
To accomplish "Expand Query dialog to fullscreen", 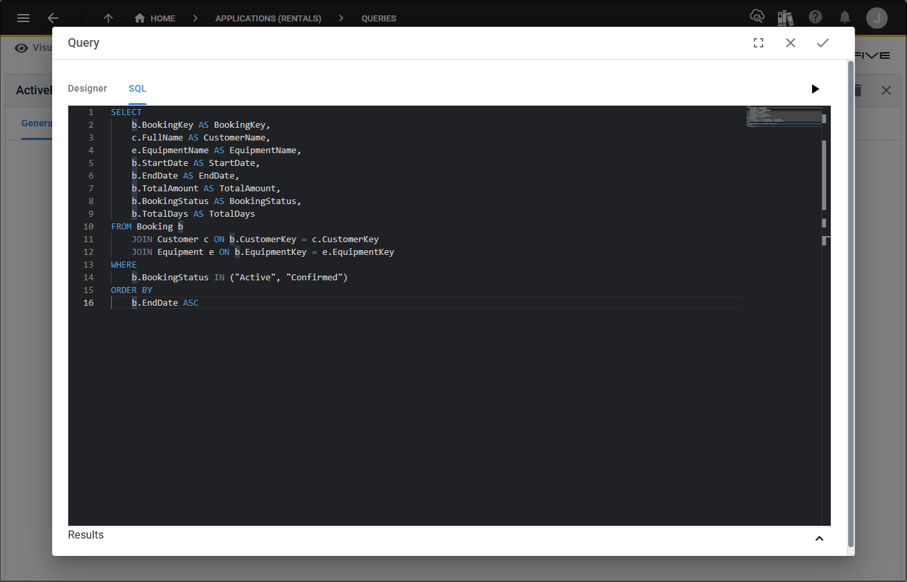I will [759, 43].
